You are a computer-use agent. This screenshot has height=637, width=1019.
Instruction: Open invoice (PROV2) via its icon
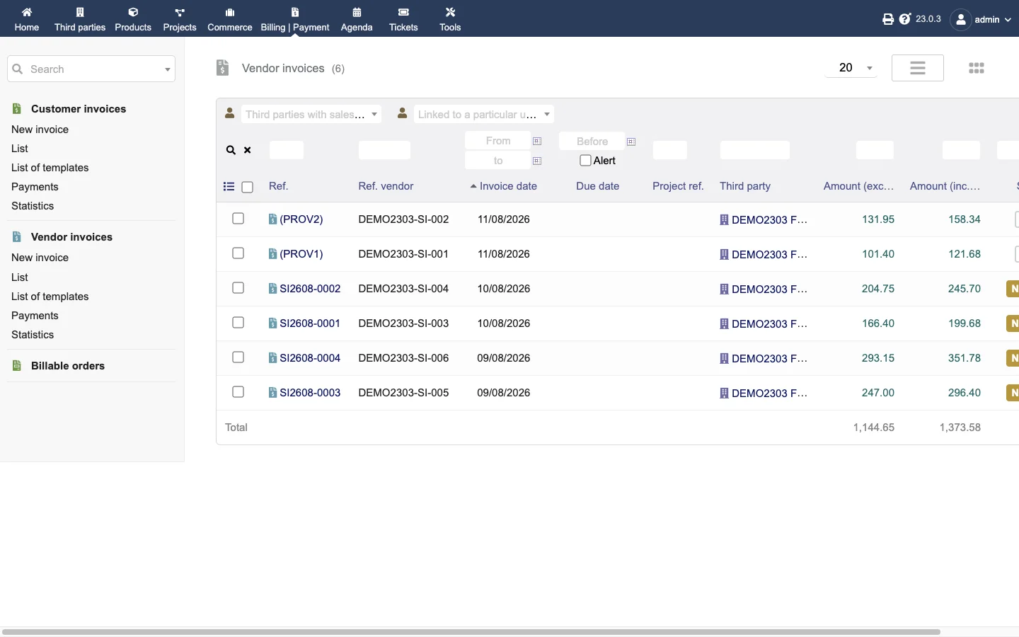[x=272, y=219]
